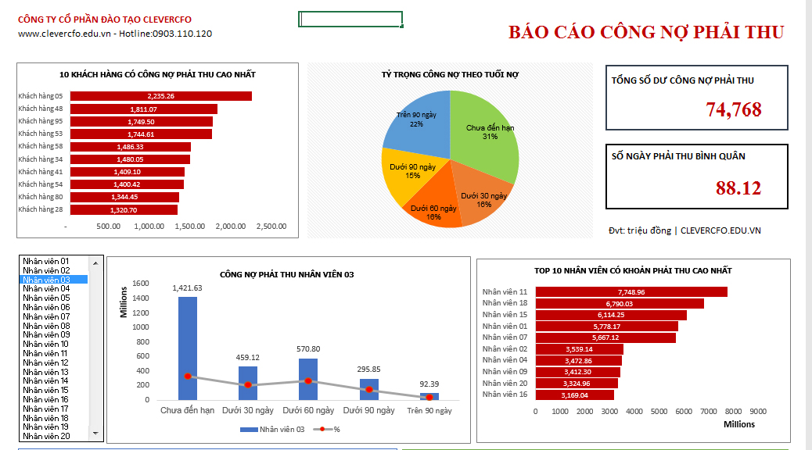The width and height of the screenshot is (812, 450).
Task: Select the Khách hàng 05 red bar
Action: [161, 96]
